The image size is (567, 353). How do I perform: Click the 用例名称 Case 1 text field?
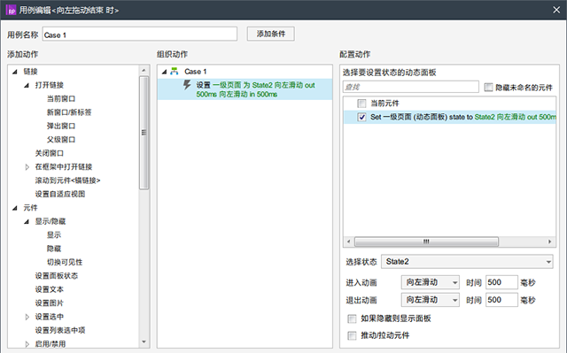click(x=140, y=35)
